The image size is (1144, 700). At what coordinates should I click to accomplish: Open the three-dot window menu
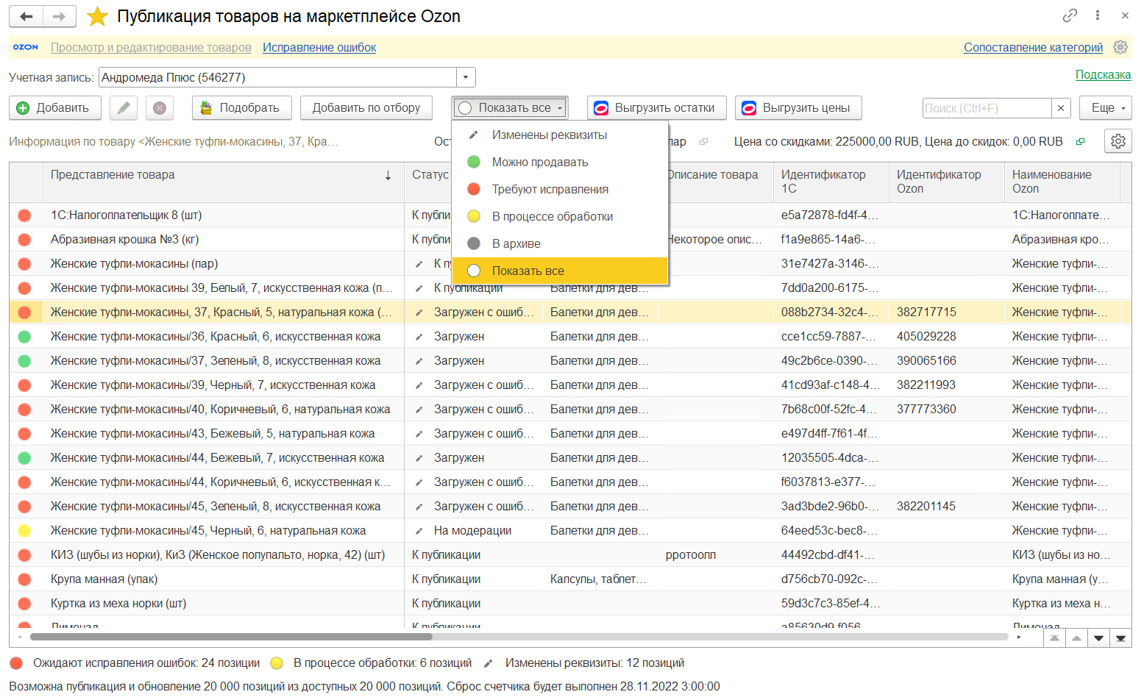[x=1097, y=15]
